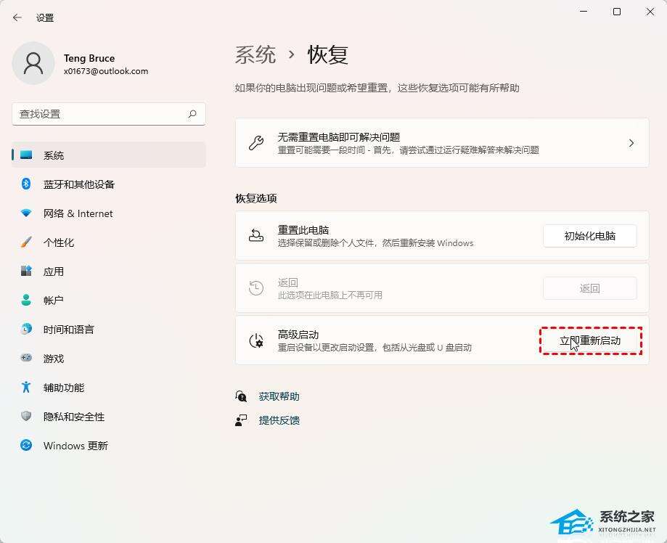
Task: Click the time and language clock icon
Action: (26, 329)
